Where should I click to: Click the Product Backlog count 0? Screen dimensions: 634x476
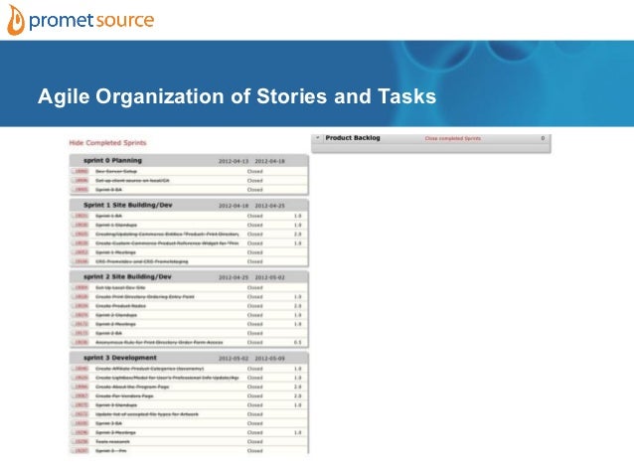(x=543, y=138)
